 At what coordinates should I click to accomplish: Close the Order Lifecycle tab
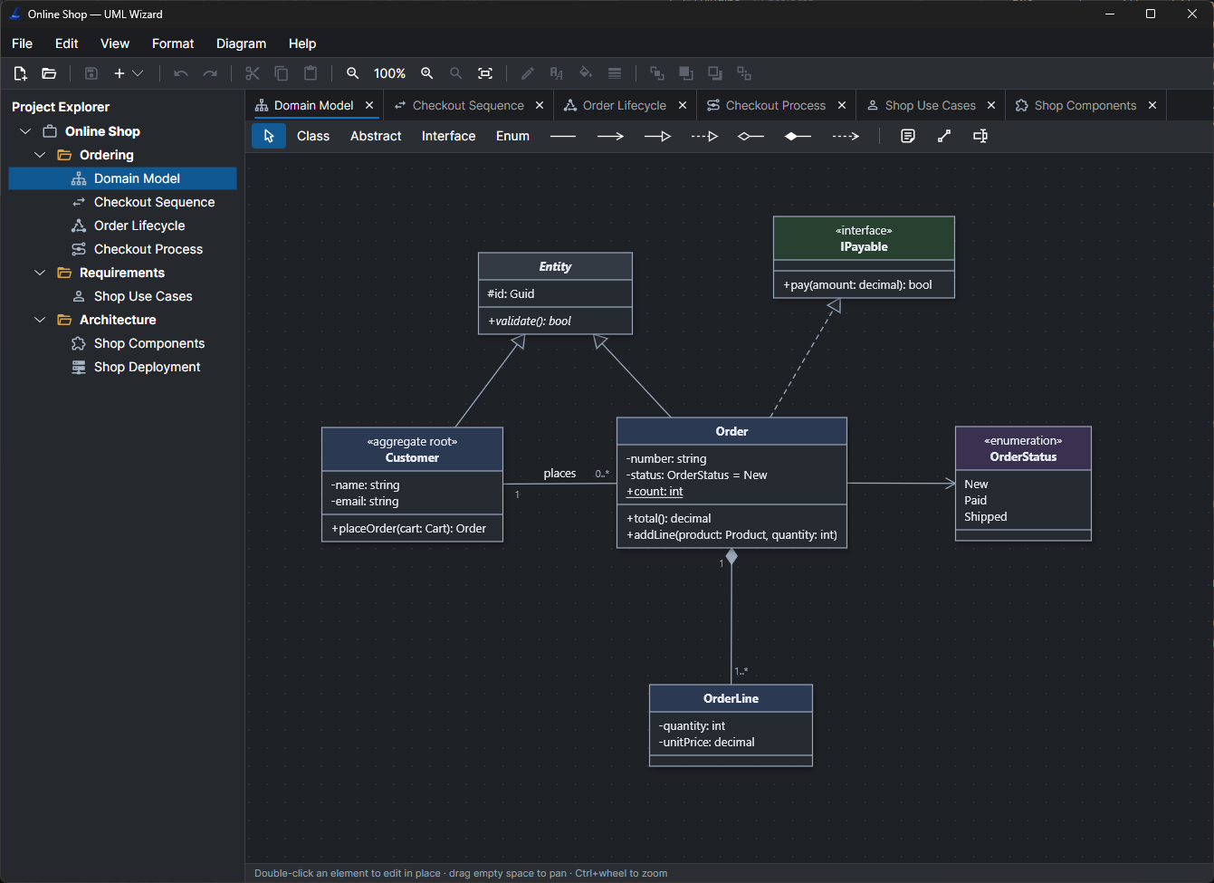click(x=683, y=106)
